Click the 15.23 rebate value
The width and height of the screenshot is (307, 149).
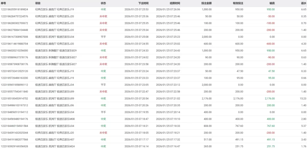point(303,98)
